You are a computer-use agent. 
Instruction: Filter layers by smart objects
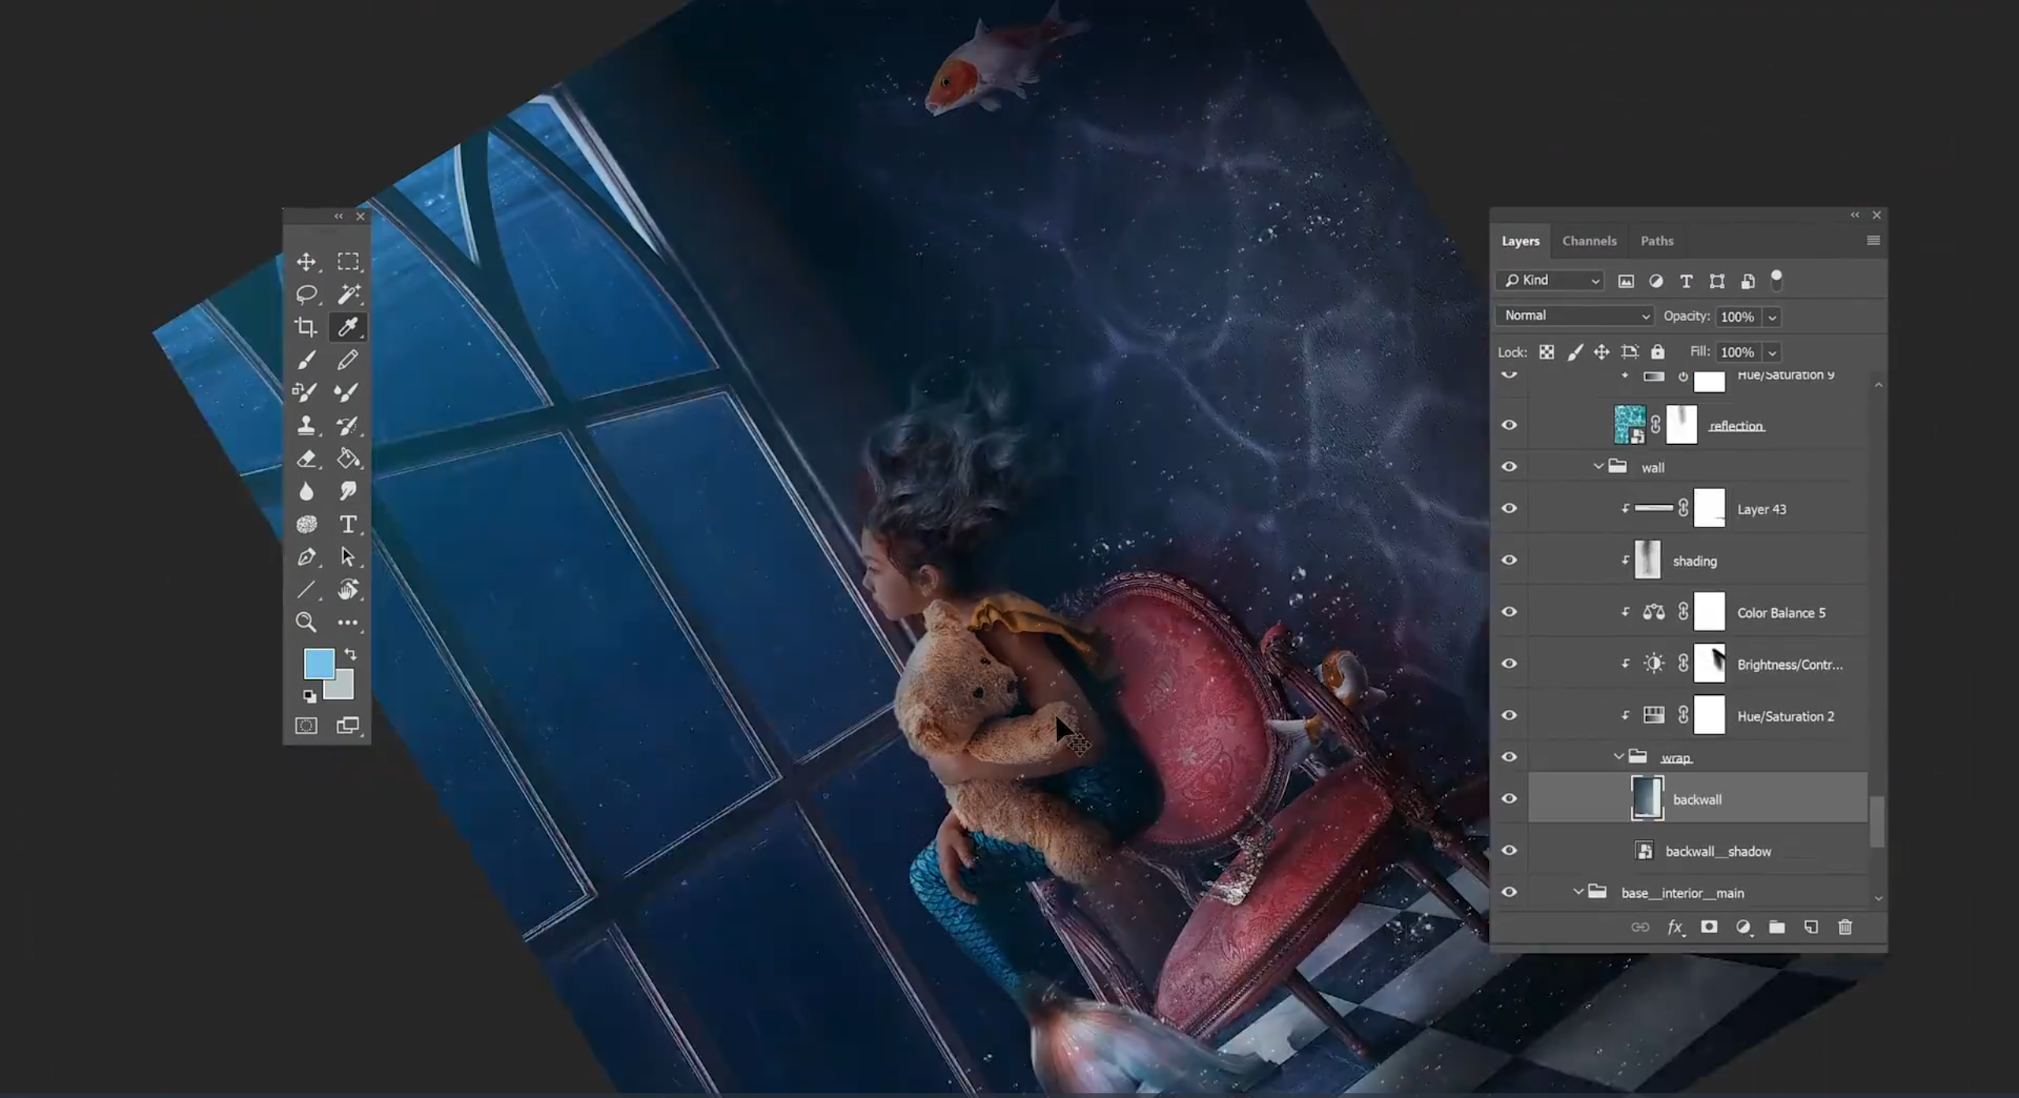(x=1748, y=281)
